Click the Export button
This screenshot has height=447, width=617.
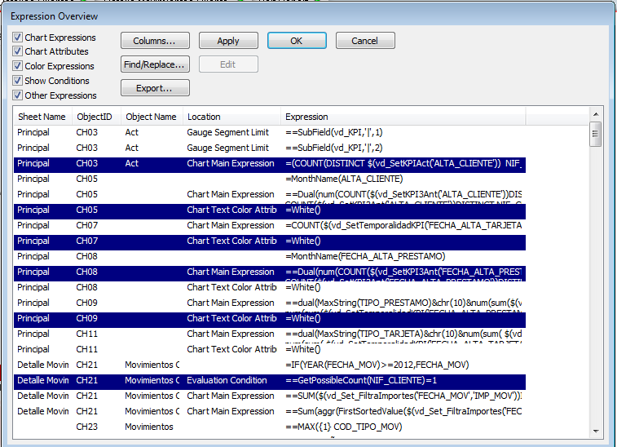[155, 88]
